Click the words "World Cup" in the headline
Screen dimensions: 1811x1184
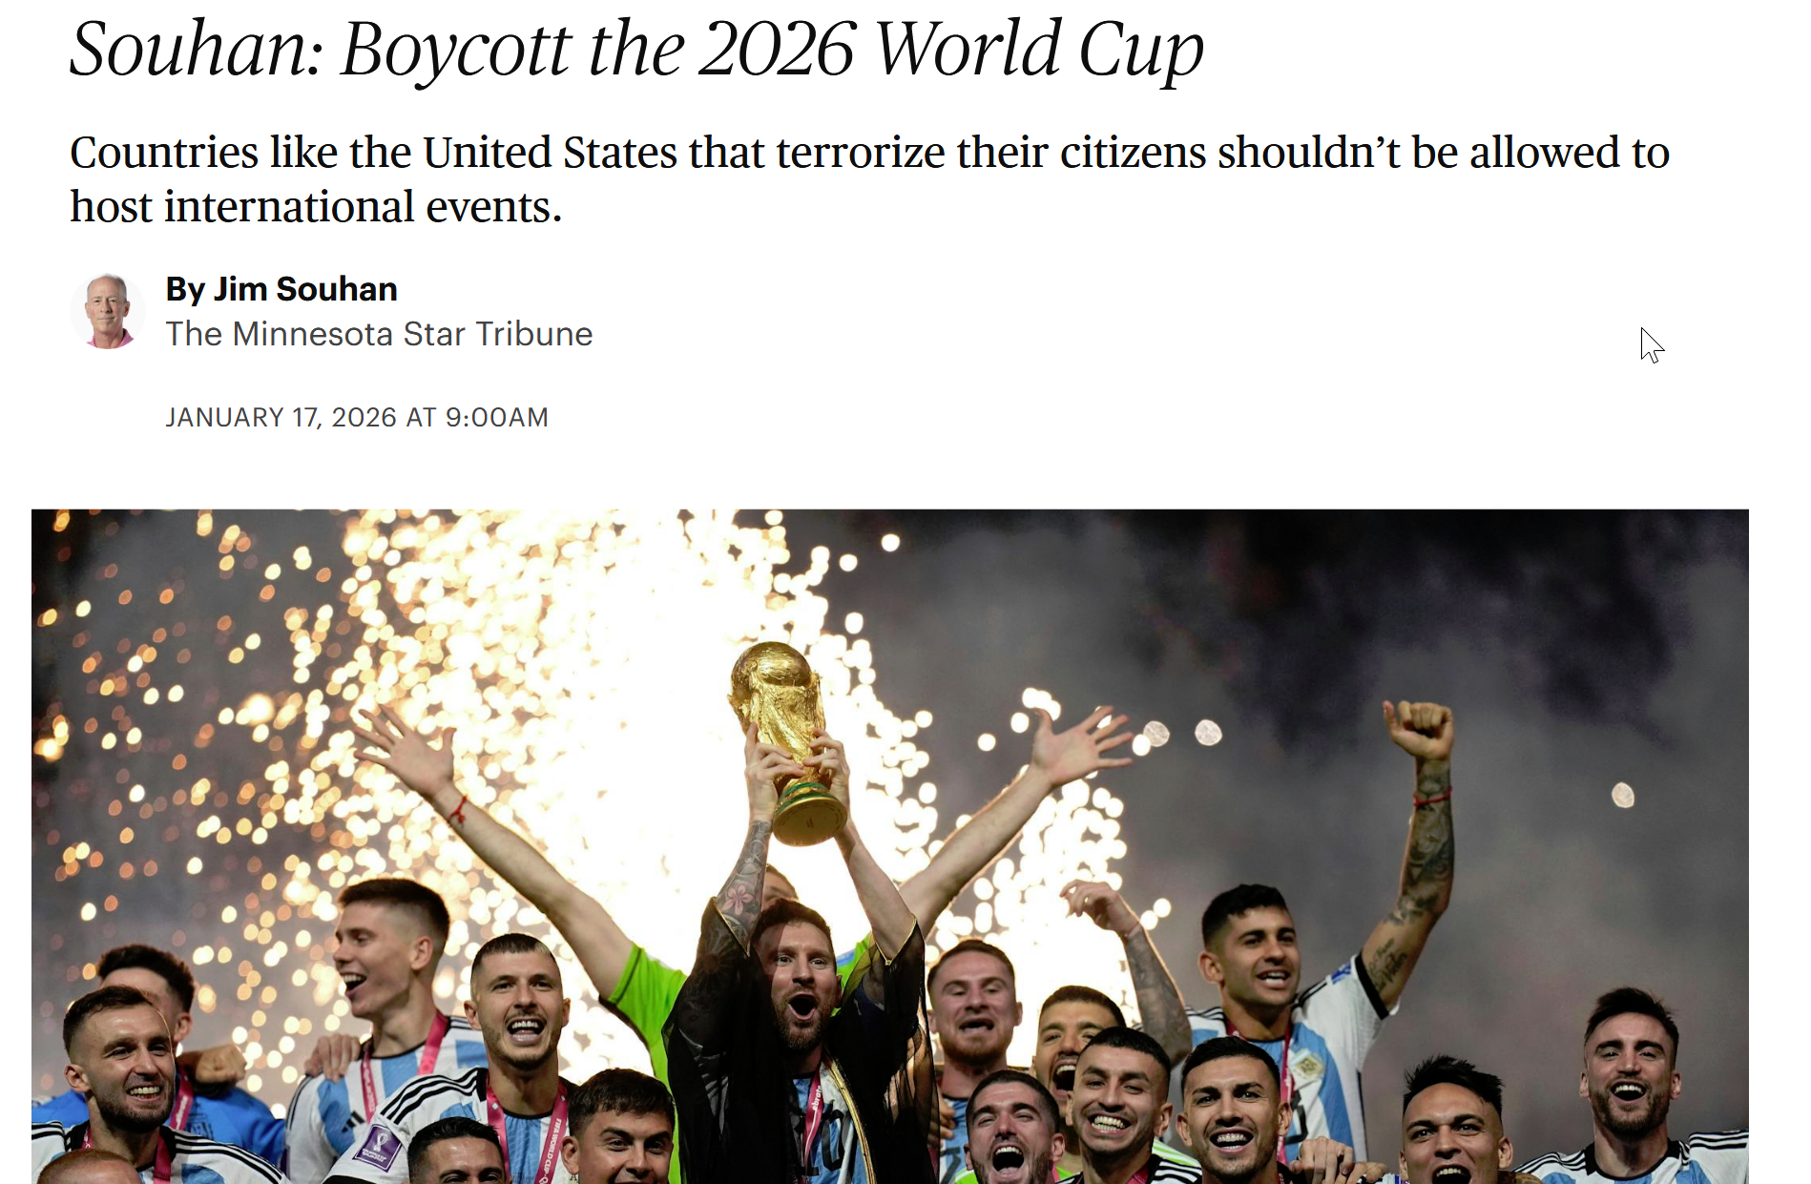[x=1039, y=50]
